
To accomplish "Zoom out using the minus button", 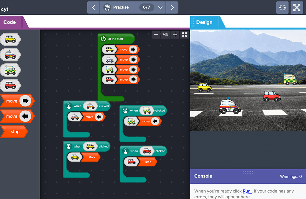I will pos(156,35).
